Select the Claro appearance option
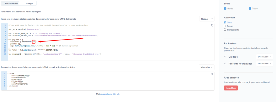276x102 pixels. click(x=225, y=23)
